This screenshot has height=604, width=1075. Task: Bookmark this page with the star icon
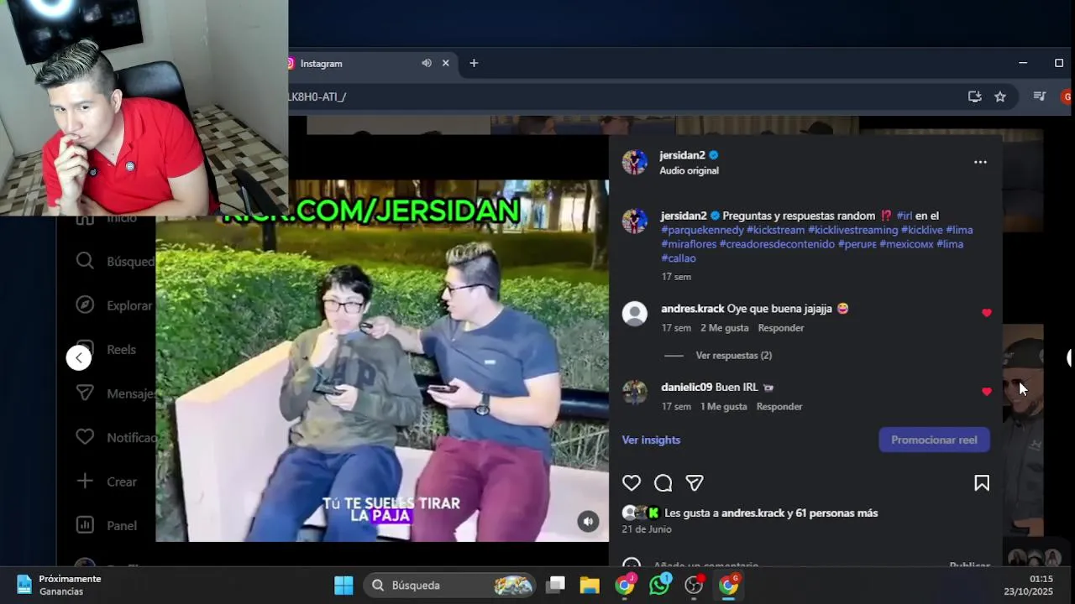[x=1000, y=96]
